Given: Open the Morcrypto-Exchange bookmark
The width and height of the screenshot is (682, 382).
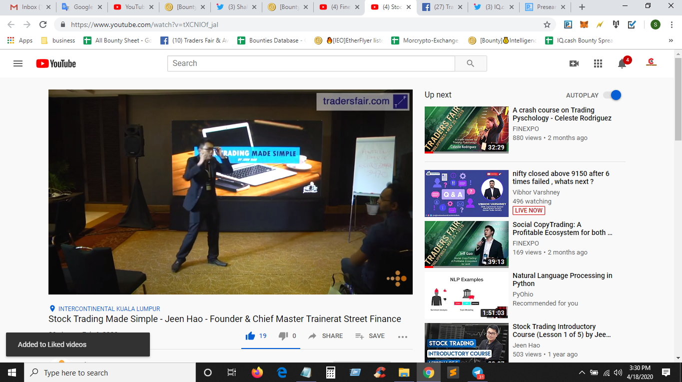Looking at the screenshot, I should tap(425, 40).
